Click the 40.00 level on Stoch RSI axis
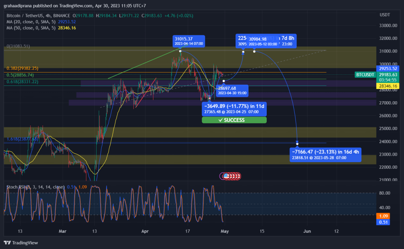Viewport: 404px width, 249px height. click(385, 208)
